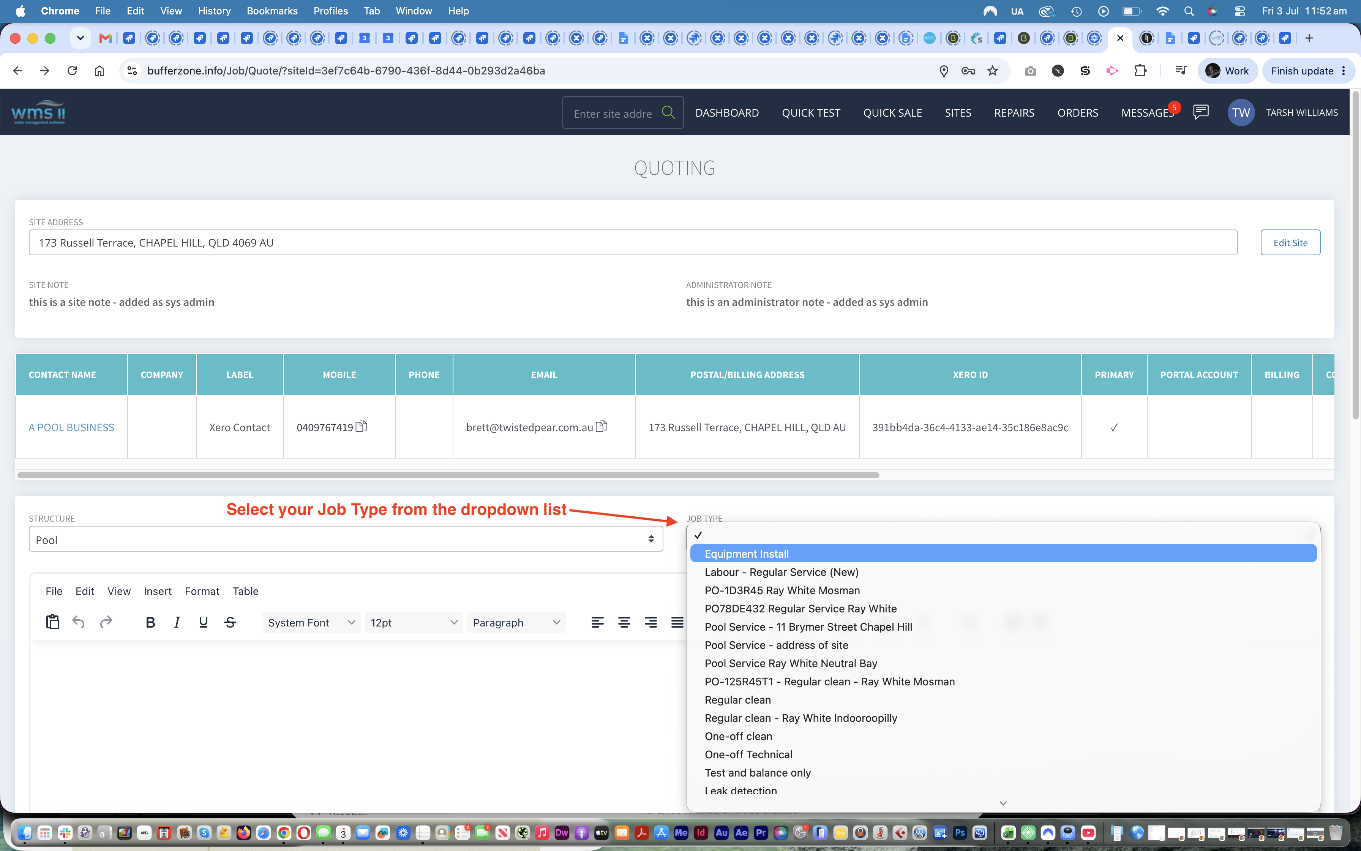Pick Regular clean - Ray White Indooroopilly
The height and width of the screenshot is (851, 1361).
pos(1003,718)
